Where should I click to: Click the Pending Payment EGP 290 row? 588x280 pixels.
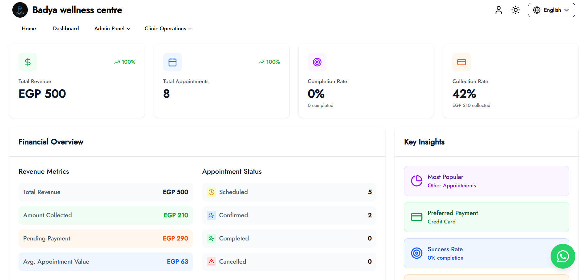tap(106, 239)
